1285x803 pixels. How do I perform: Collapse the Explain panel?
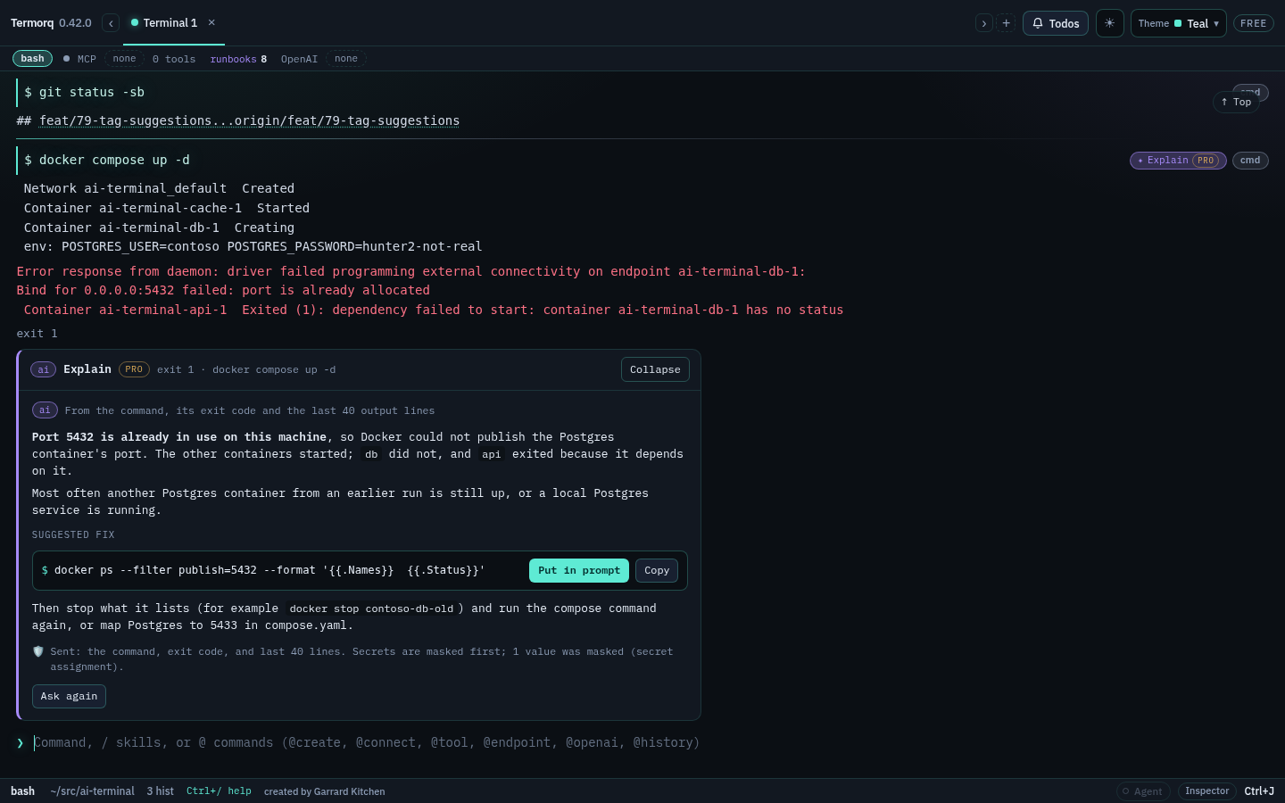pyautogui.click(x=655, y=369)
